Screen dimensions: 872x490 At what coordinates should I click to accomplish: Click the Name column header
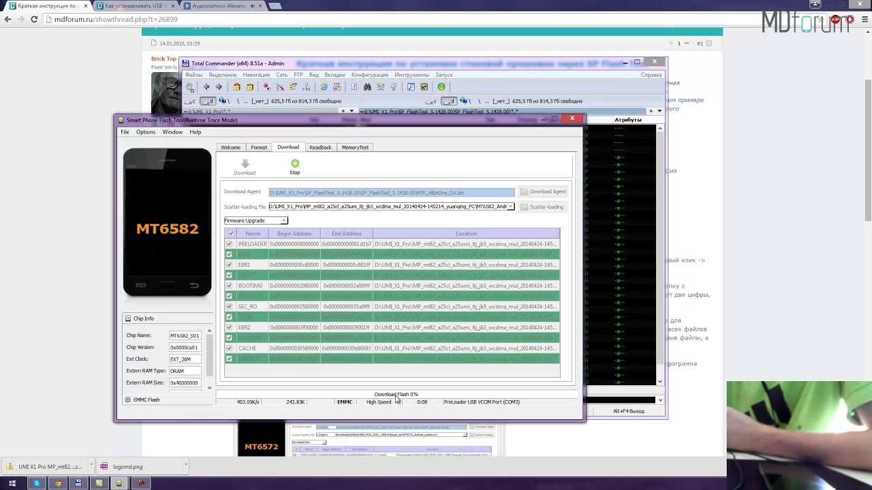(253, 233)
